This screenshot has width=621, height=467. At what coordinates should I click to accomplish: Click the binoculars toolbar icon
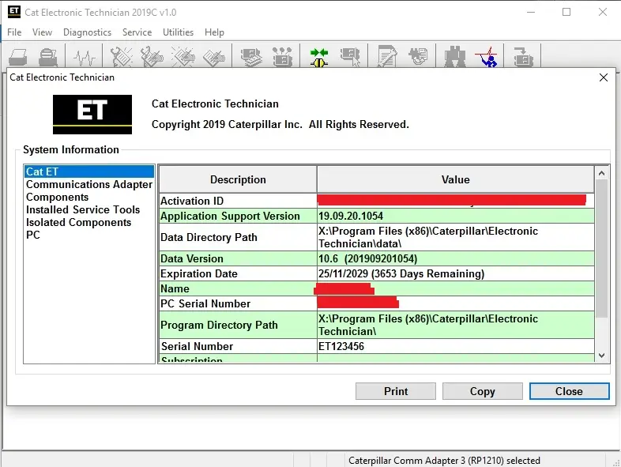[455, 57]
